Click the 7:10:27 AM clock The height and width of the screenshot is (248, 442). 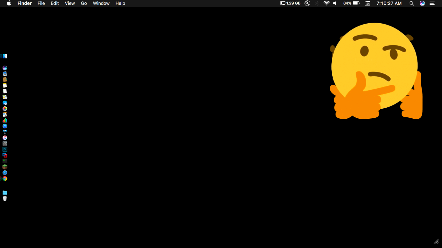(x=389, y=3)
